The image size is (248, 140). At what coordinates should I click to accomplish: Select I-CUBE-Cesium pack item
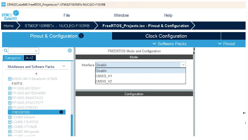point(23,117)
